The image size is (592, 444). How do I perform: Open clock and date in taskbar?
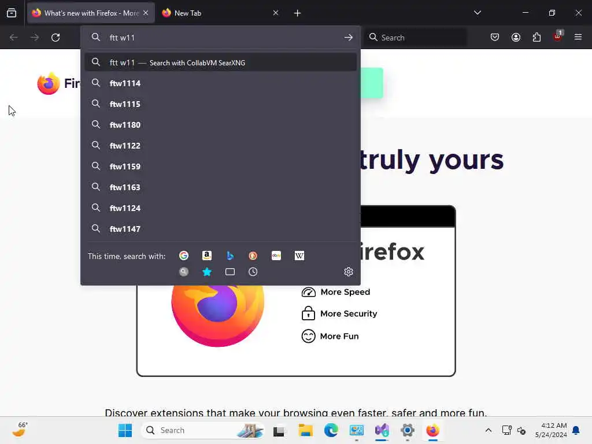[x=551, y=430]
